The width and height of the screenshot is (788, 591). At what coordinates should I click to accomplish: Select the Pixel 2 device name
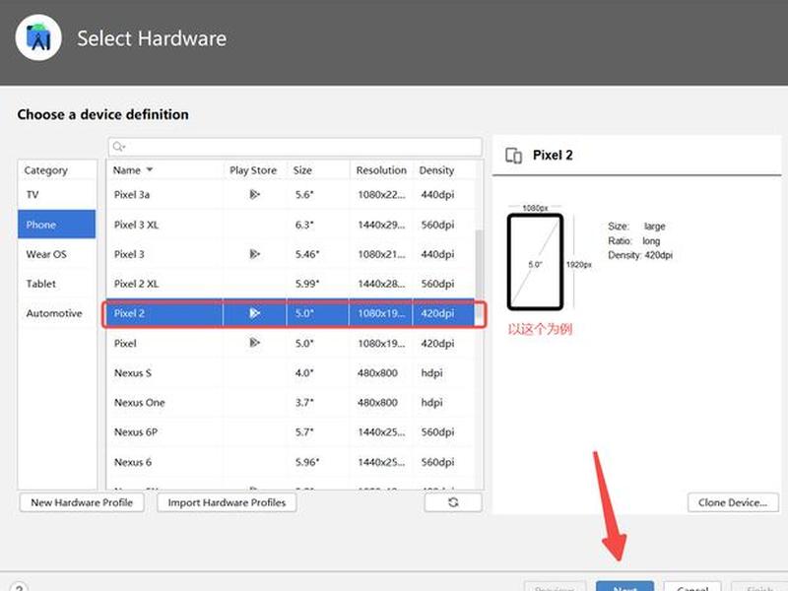tap(129, 313)
